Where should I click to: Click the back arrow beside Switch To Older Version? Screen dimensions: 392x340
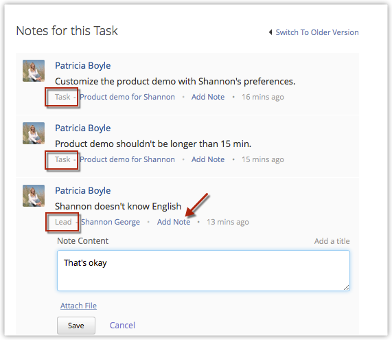click(x=270, y=32)
